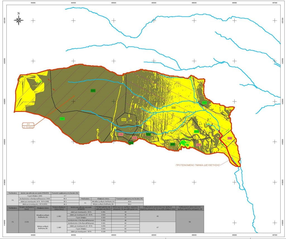The width and height of the screenshot is (286, 239).
Task: Click the 2.131 sub-basin area table cell
Action: pos(27,221)
